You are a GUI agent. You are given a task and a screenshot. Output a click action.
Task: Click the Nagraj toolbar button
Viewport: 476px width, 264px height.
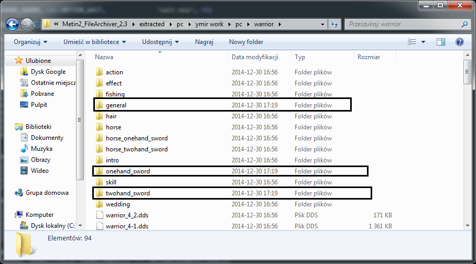tap(204, 42)
